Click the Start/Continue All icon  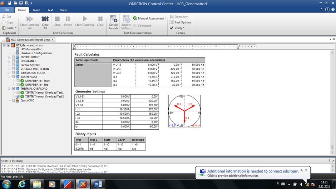pyautogui.click(x=30, y=19)
